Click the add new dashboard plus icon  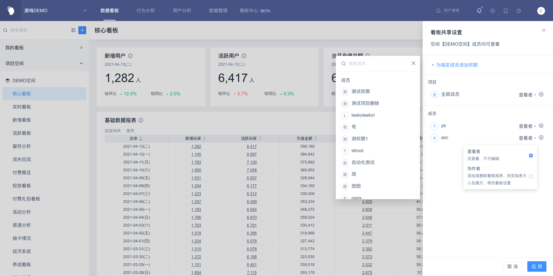pos(82,30)
